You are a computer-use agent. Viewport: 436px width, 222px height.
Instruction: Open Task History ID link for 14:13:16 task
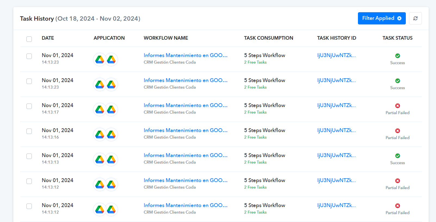tap(336, 130)
